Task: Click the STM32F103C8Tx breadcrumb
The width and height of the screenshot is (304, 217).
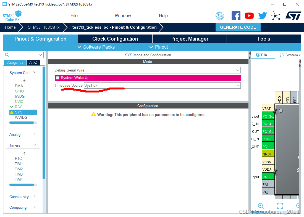Action: coord(44,27)
